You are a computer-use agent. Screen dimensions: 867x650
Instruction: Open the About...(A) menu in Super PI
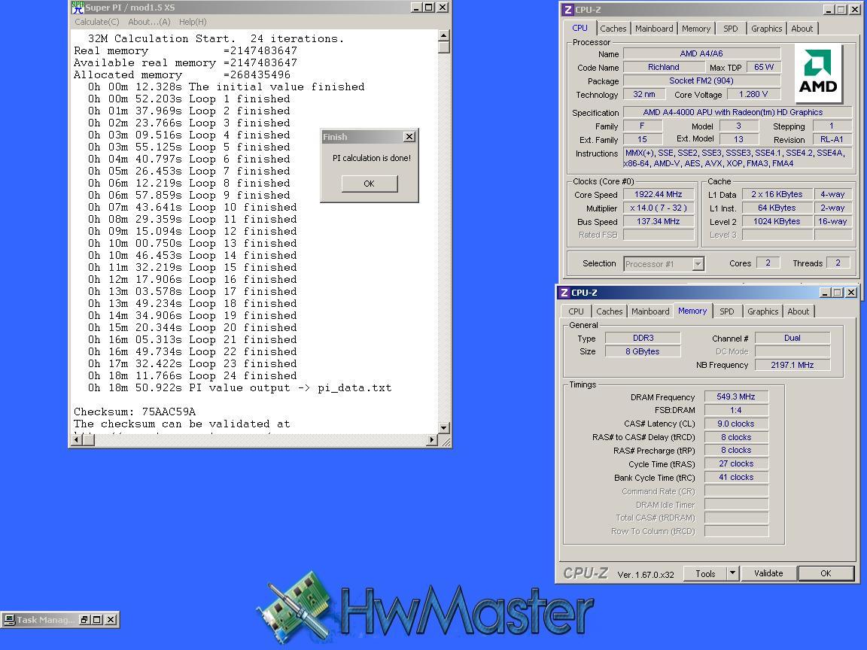point(149,22)
